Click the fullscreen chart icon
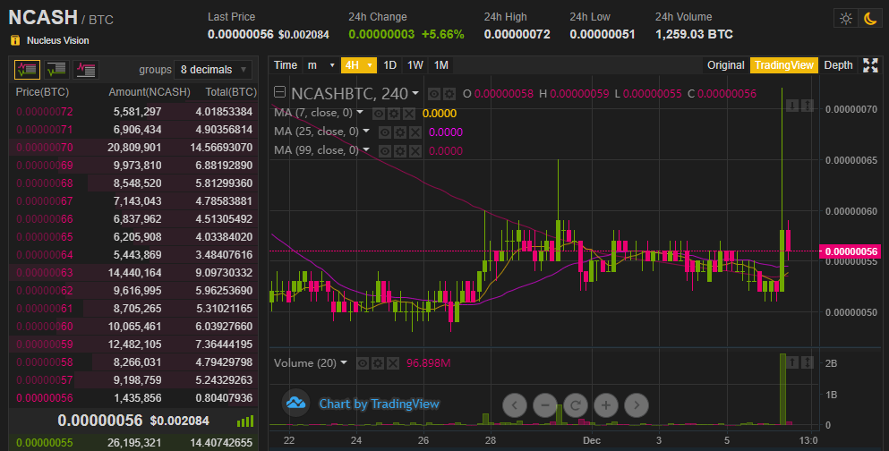 point(870,65)
